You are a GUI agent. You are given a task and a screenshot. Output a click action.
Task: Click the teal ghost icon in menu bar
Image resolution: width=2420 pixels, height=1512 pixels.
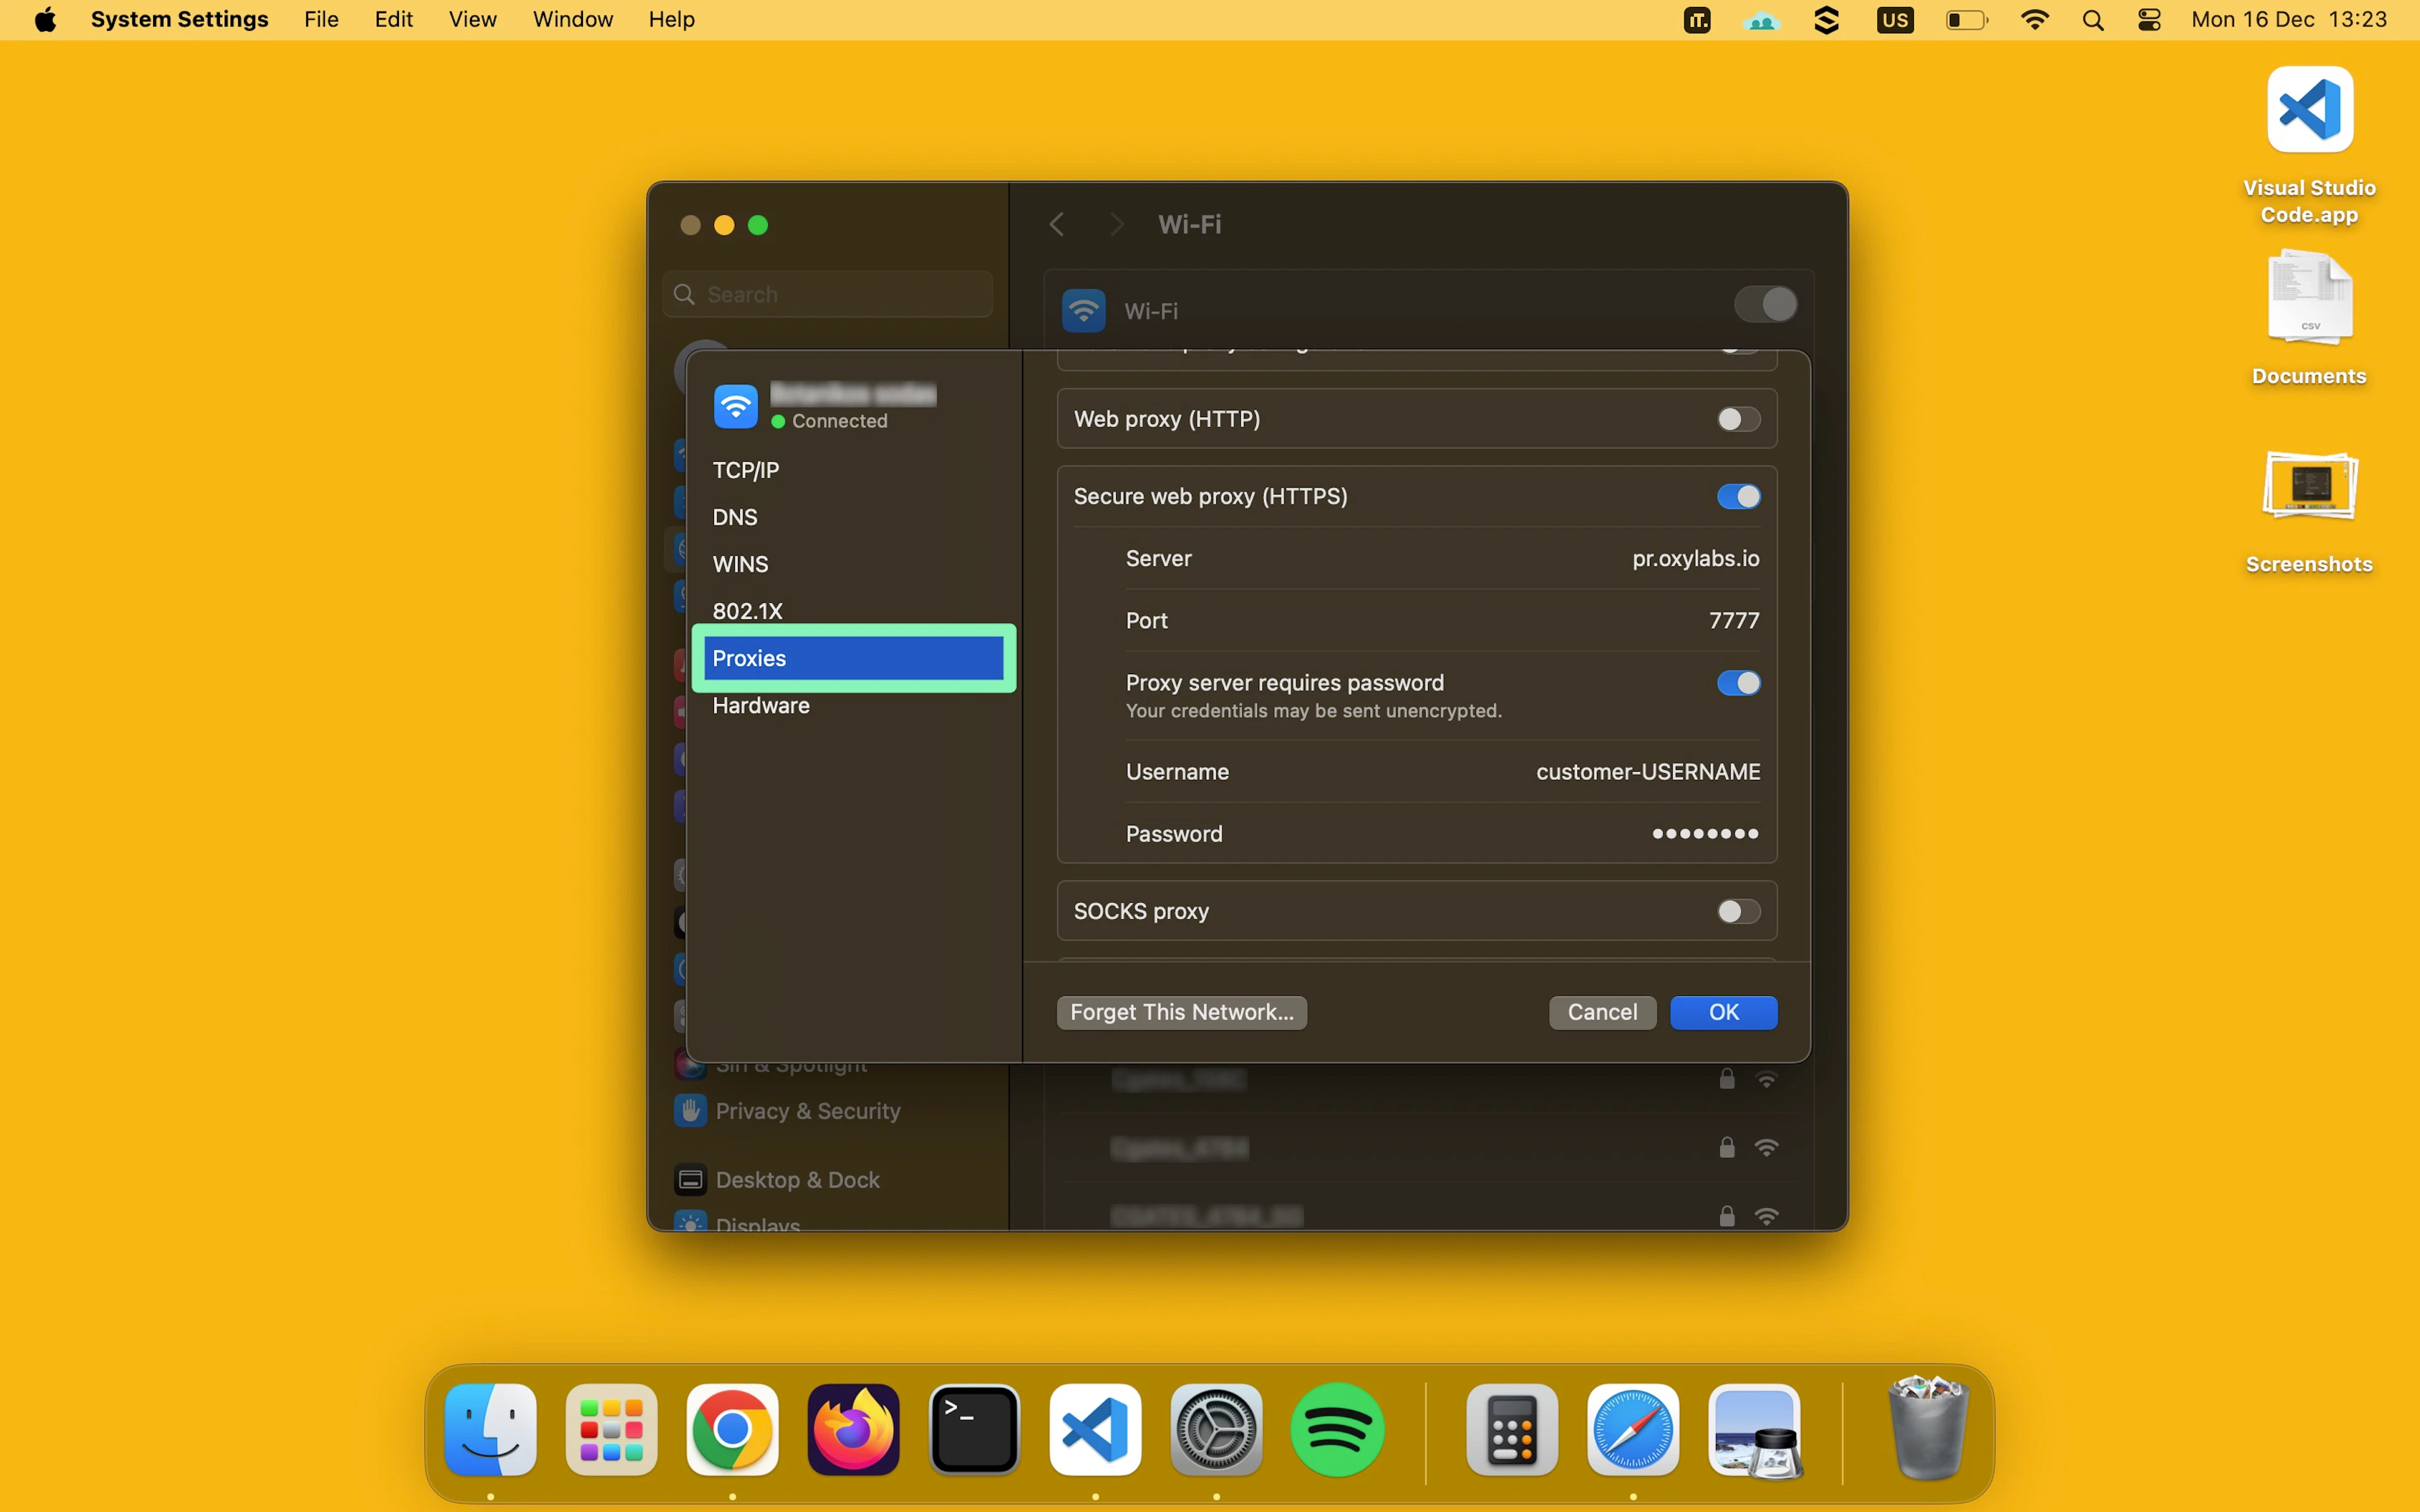pos(1761,21)
